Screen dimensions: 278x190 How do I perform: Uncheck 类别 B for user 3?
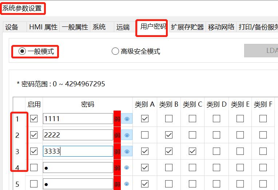pos(169,151)
